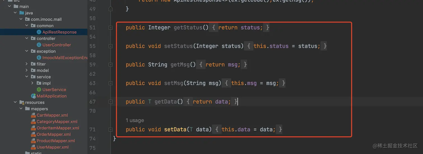Click the resources folder icon
This screenshot has width=423, height=154.
tap(22, 102)
